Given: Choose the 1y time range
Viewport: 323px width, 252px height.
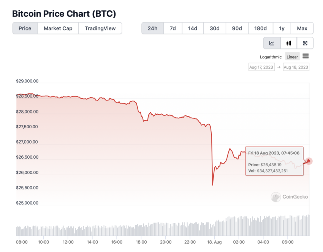Looking at the screenshot, I should point(282,28).
